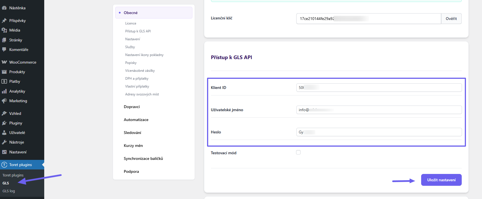Open the Toret plugins menu
The image size is (482, 199).
click(x=22, y=165)
